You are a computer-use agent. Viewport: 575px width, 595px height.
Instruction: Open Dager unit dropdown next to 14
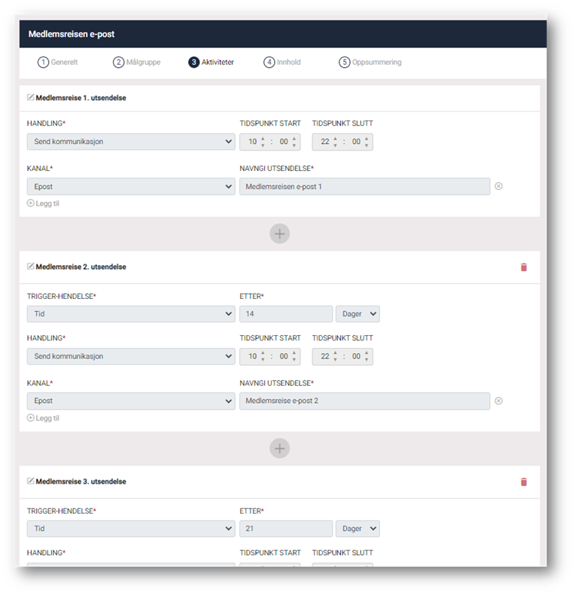[x=357, y=314]
